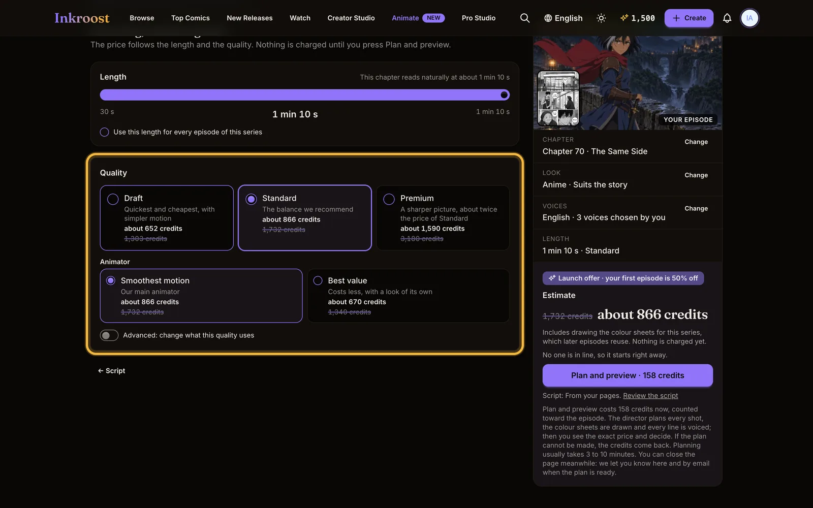Change the voices setting
The image size is (813, 508).
coord(696,208)
